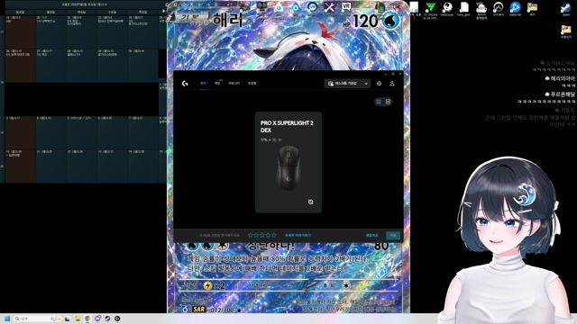Rate G HUB with the fifth star

(x=273, y=235)
